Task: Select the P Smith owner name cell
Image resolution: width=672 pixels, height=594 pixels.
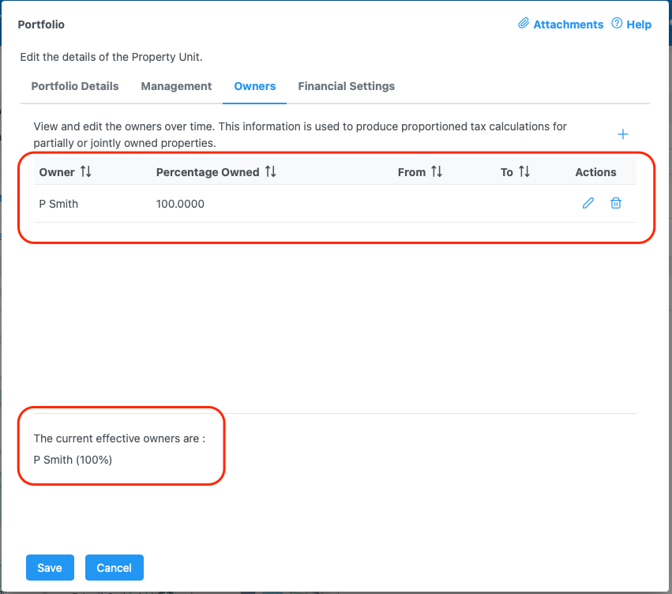Action: [x=59, y=204]
